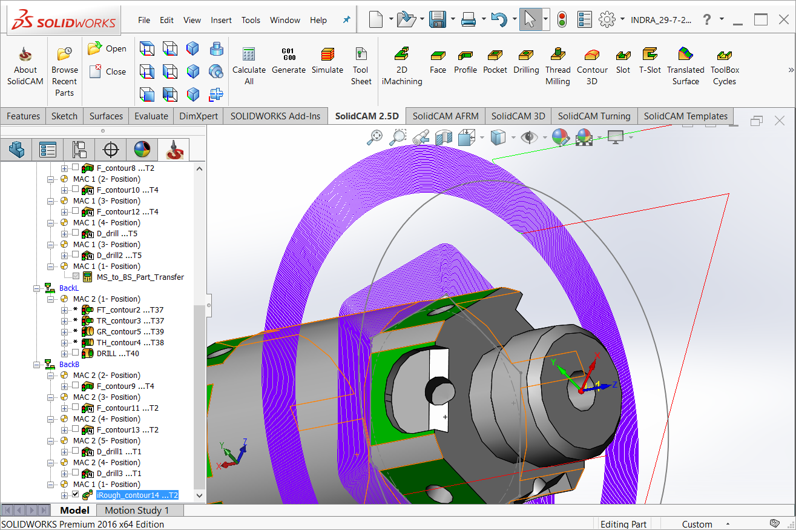Click the Open button
Image resolution: width=796 pixels, height=530 pixels.
(x=107, y=48)
